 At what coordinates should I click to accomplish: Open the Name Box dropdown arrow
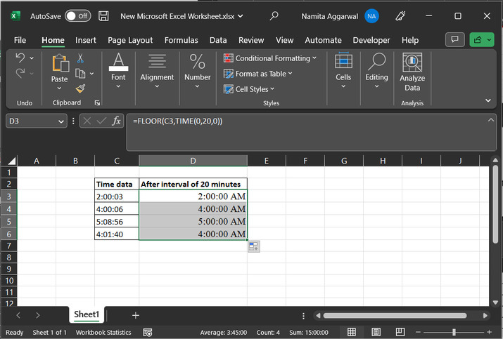pos(61,121)
